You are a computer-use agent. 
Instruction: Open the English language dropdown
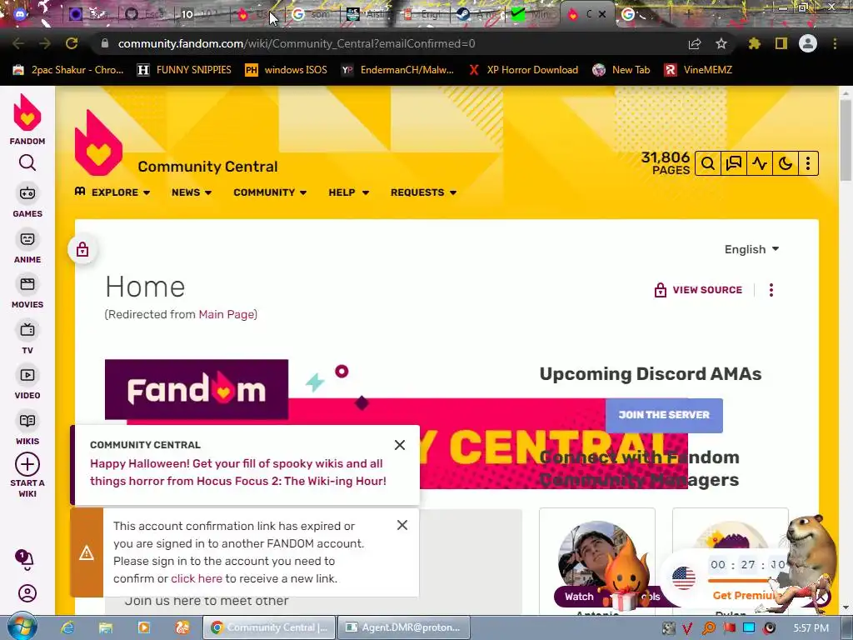pyautogui.click(x=752, y=249)
